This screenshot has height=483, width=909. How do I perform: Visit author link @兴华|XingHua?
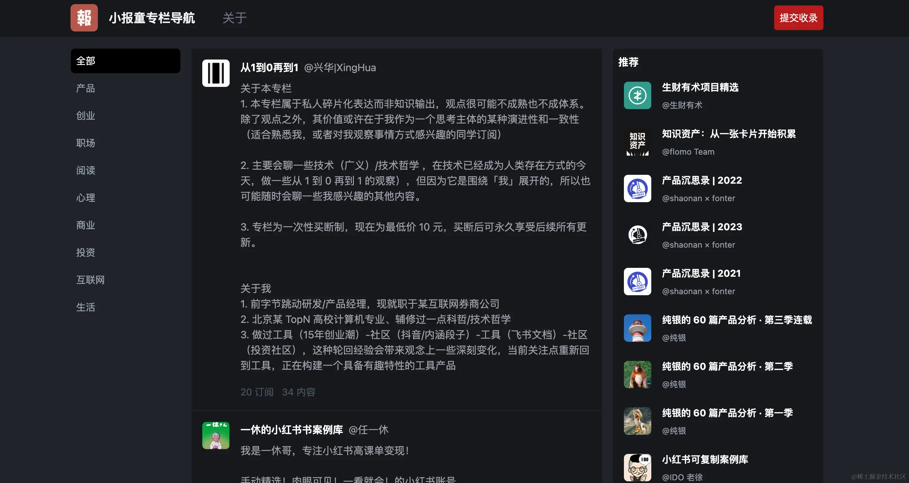click(x=340, y=67)
